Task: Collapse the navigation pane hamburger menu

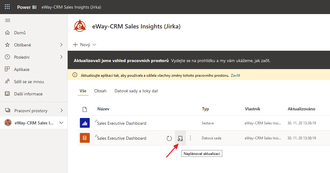Action: coord(8,20)
